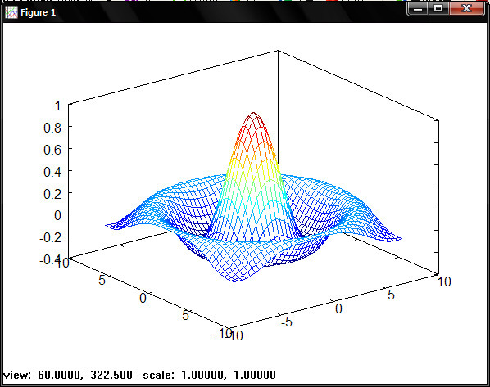Click the z-axis label 0.8
The width and height of the screenshot is (490, 387).
52,128
